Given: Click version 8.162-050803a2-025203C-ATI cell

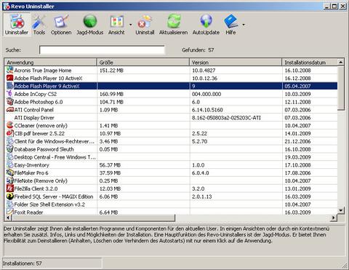Looking at the screenshot, I should pos(226,118).
